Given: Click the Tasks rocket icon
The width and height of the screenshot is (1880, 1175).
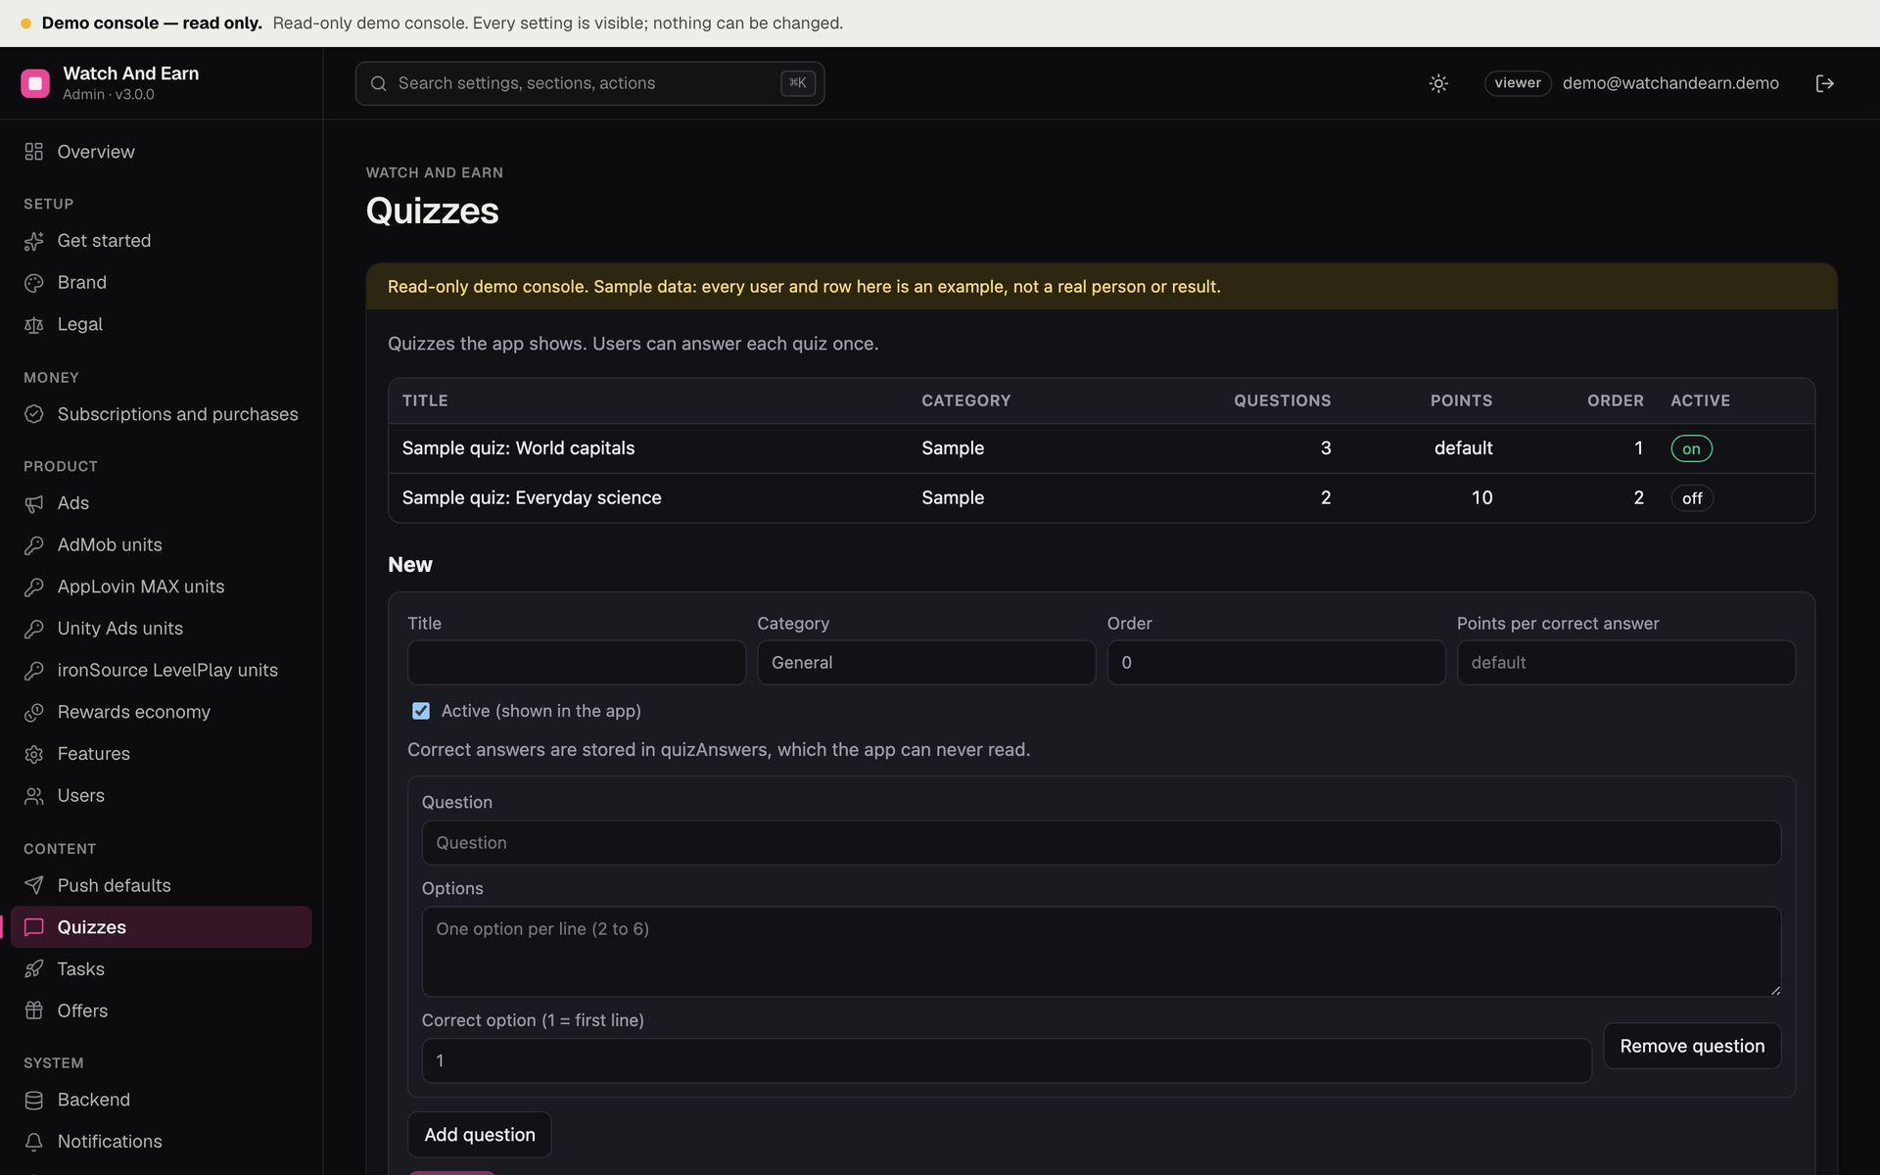Looking at the screenshot, I should coord(34,969).
